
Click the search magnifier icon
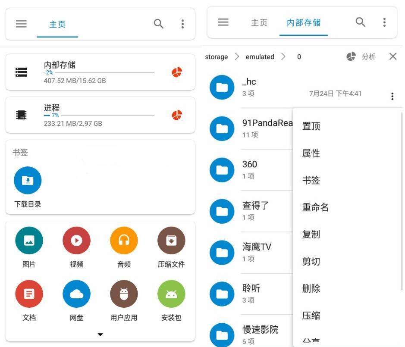click(x=158, y=24)
